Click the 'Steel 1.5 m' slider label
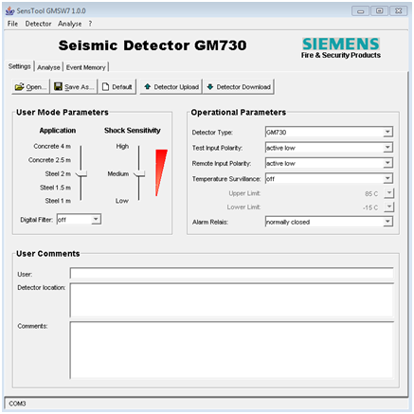 [55, 188]
